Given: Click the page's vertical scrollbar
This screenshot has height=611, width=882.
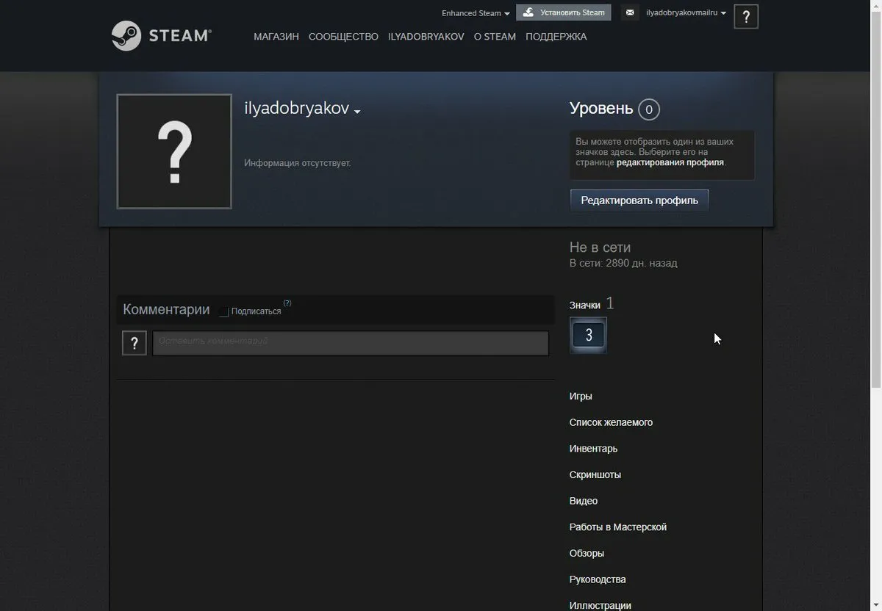Looking at the screenshot, I should [875, 220].
